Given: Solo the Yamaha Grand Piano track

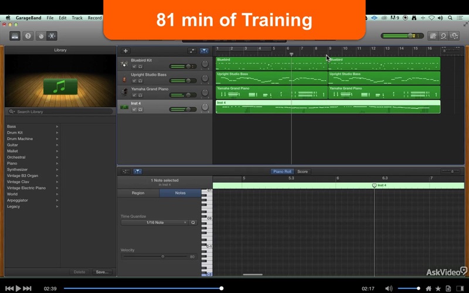Looking at the screenshot, I should (140, 96).
